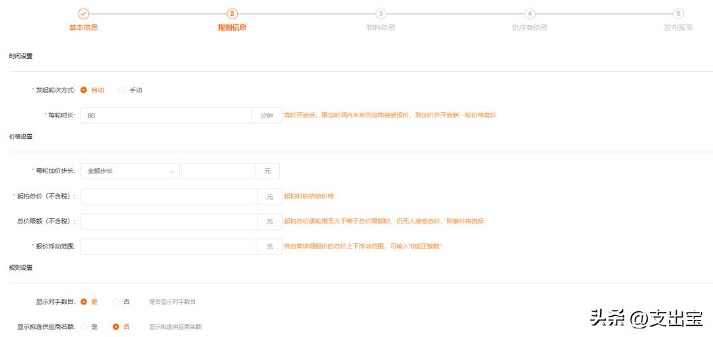Click the chevron arrow in 金额步长 combo box

[x=172, y=171]
